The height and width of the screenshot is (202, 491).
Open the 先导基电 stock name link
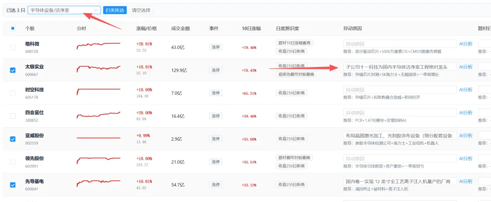click(x=35, y=181)
